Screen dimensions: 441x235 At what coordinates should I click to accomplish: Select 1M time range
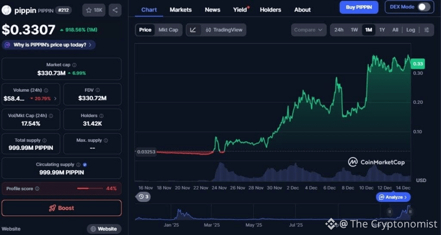click(369, 30)
